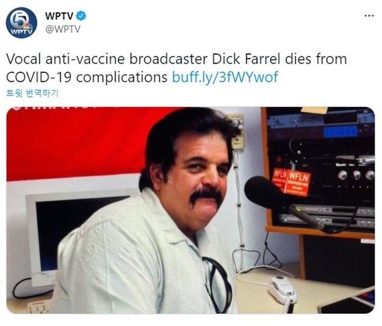Click the WFLN microphone flag in photo
382x326 pixels.
tap(291, 181)
